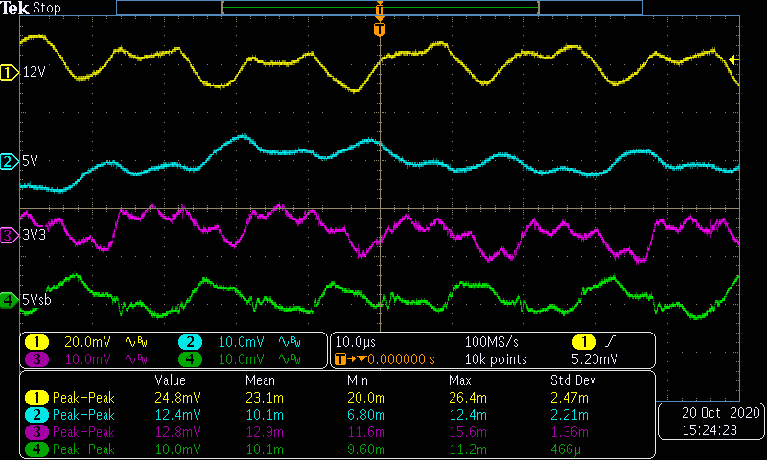The height and width of the screenshot is (460, 767).
Task: Click the 12.4mV channel 2 peak-peak value
Action: [177, 415]
